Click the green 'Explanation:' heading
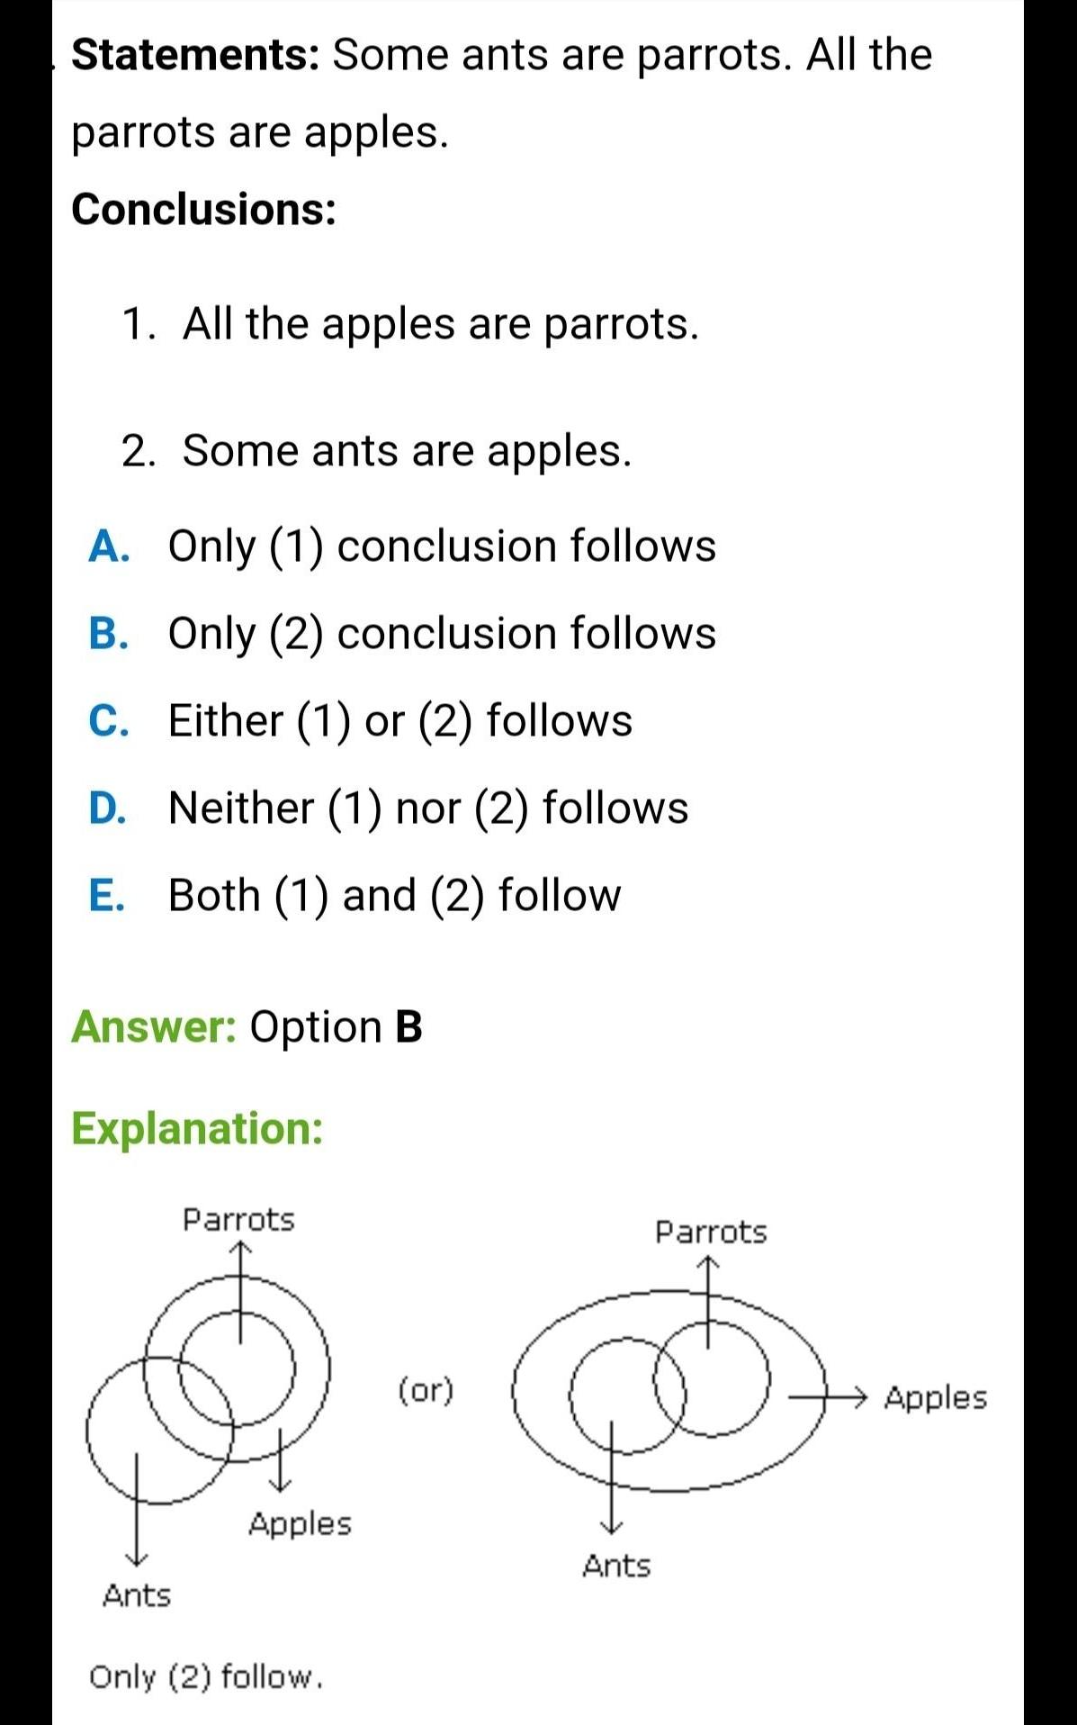 click(x=197, y=1128)
